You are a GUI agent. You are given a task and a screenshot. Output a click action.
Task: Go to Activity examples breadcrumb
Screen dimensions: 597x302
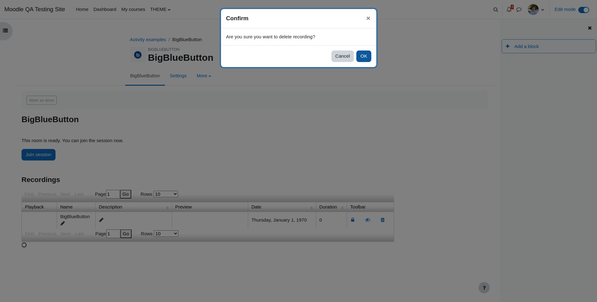148,40
